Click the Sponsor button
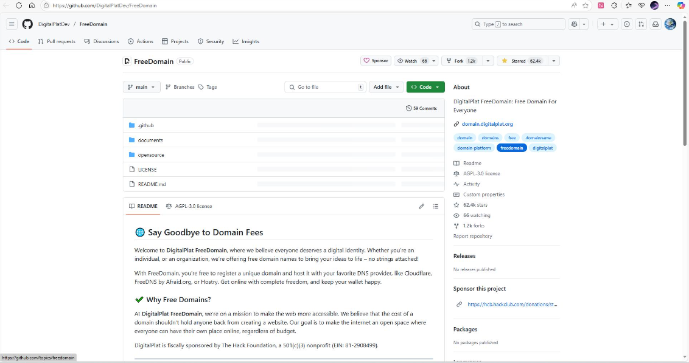Screen dimensions: 689x363 (x=376, y=61)
